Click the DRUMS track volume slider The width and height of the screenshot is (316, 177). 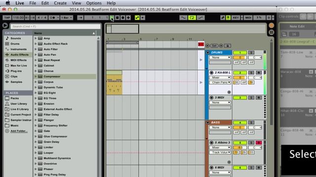pyautogui.click(x=240, y=58)
